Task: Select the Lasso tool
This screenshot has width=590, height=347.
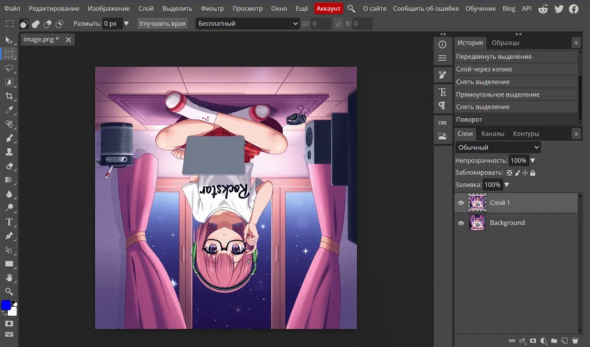Action: (9, 68)
